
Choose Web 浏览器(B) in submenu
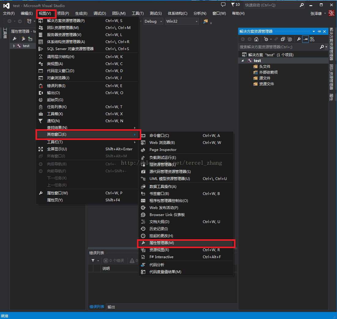tap(186, 143)
